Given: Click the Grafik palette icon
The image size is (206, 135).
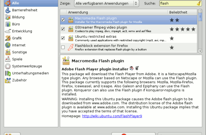Looking at the screenshot, I should coord(8,38).
